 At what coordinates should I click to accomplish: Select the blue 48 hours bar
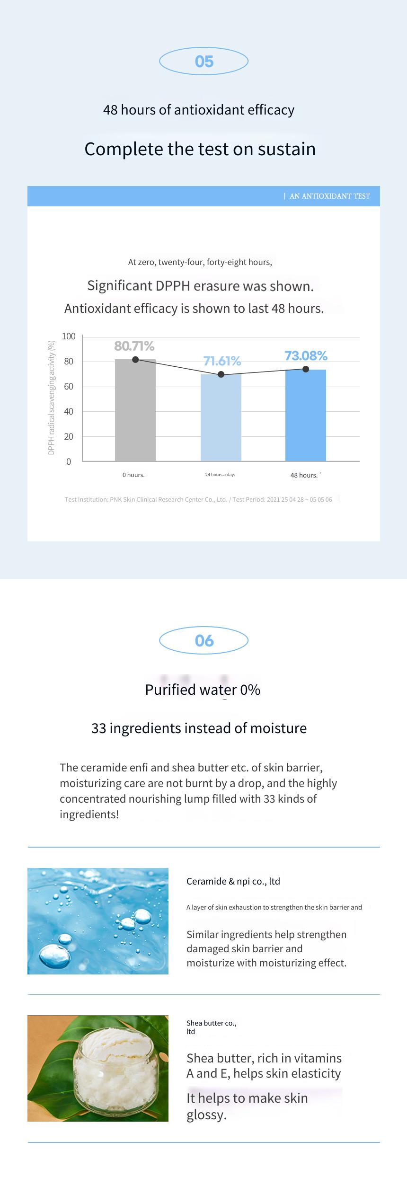[306, 415]
